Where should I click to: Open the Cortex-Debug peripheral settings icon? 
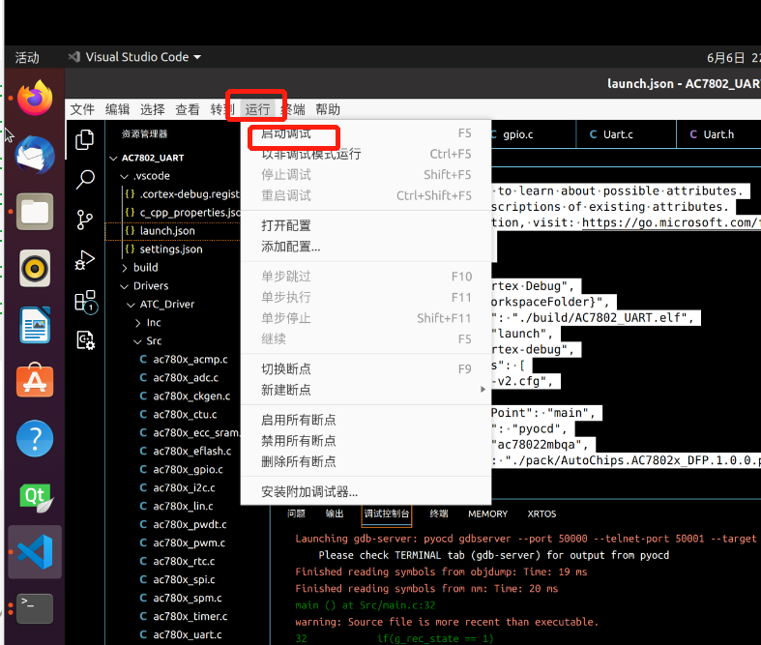tap(86, 340)
